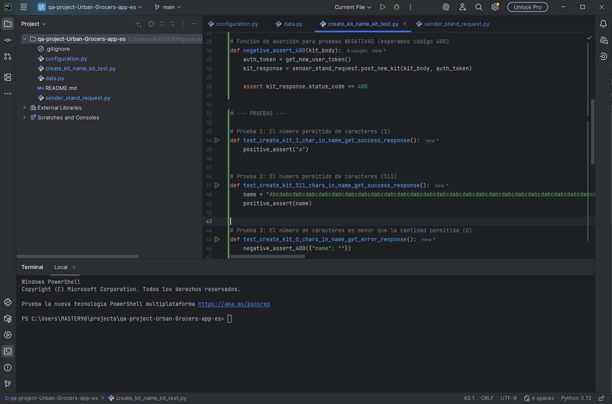Toggle the Terminal tool window button
The image size is (612, 404).
click(7, 351)
